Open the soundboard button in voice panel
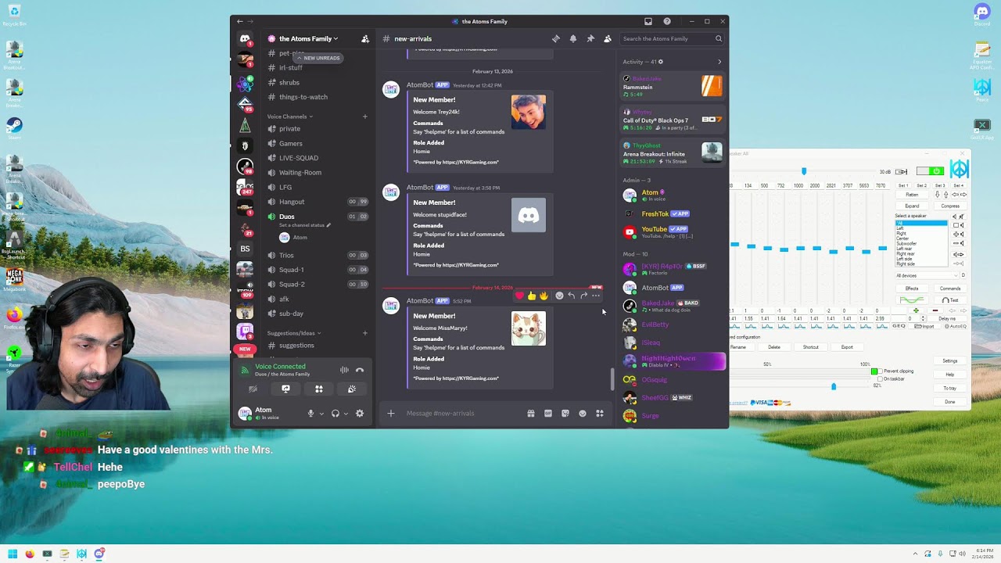Screen dimensions: 1001x563 [352, 389]
